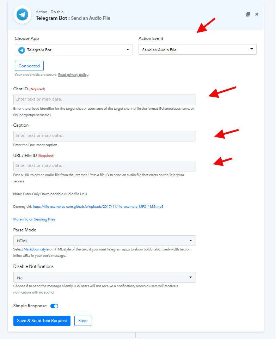Click the copy/duplicate action icon
The width and height of the screenshot is (276, 339).
[248, 14]
